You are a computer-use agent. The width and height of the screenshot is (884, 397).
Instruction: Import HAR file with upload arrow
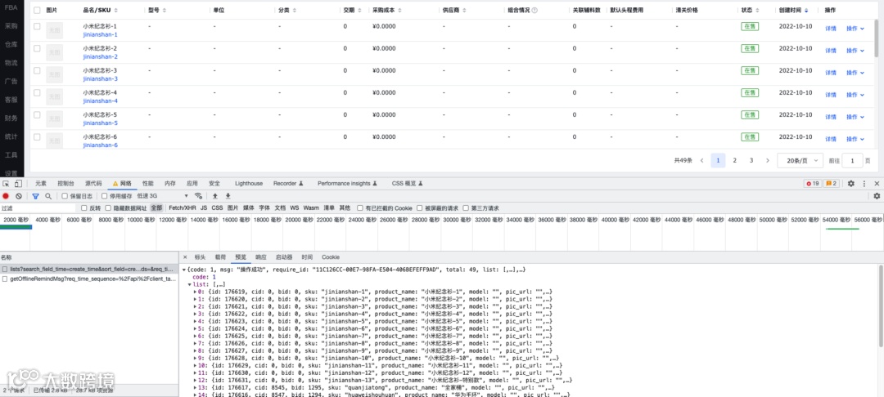(214, 196)
